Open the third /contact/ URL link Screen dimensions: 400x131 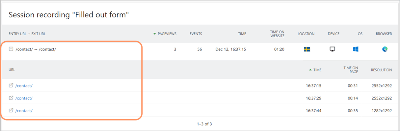click(24, 111)
